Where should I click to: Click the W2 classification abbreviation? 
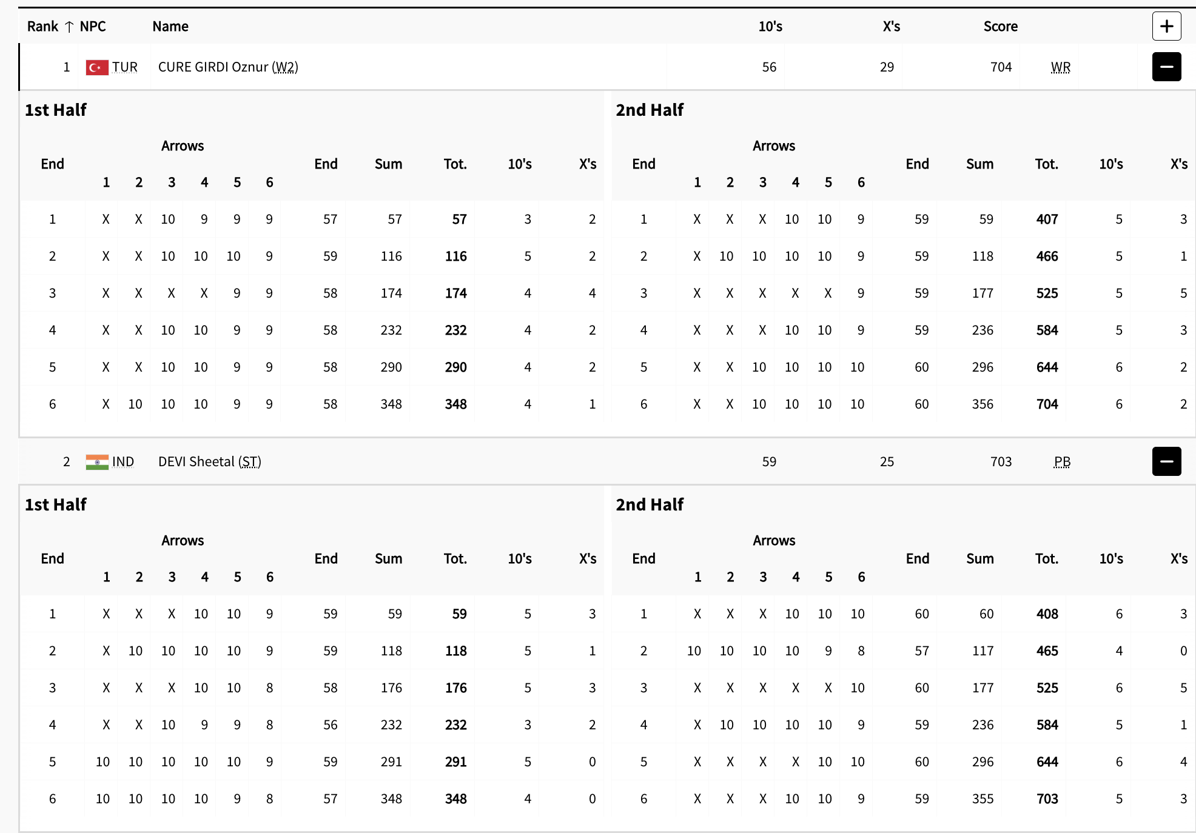[x=285, y=67]
